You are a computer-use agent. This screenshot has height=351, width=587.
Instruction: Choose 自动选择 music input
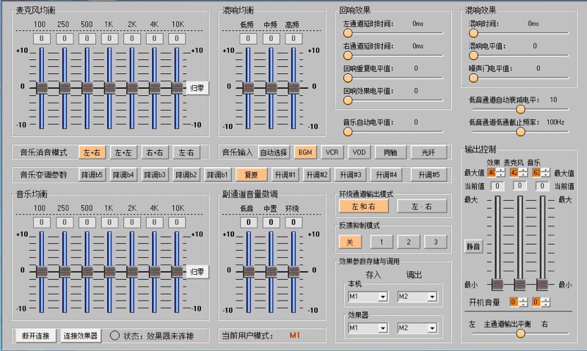point(273,152)
